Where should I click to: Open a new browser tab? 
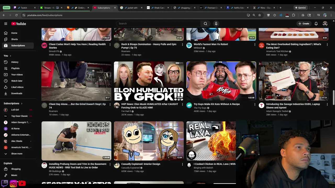[281, 8]
